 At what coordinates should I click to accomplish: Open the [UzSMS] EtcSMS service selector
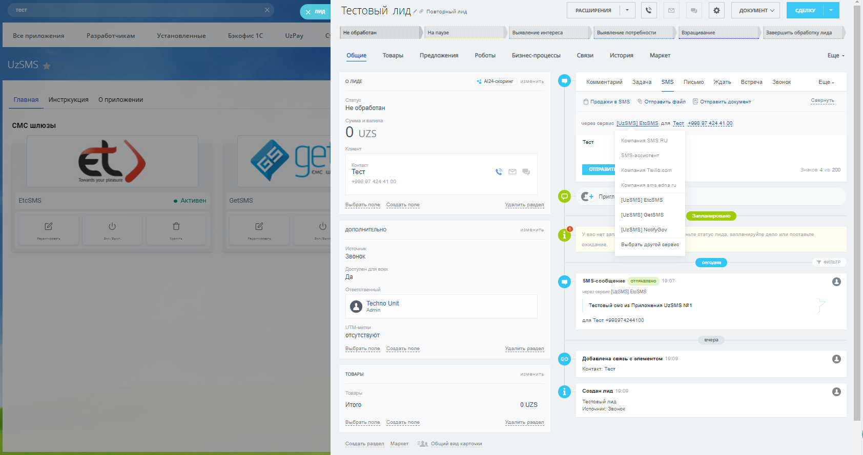point(638,123)
